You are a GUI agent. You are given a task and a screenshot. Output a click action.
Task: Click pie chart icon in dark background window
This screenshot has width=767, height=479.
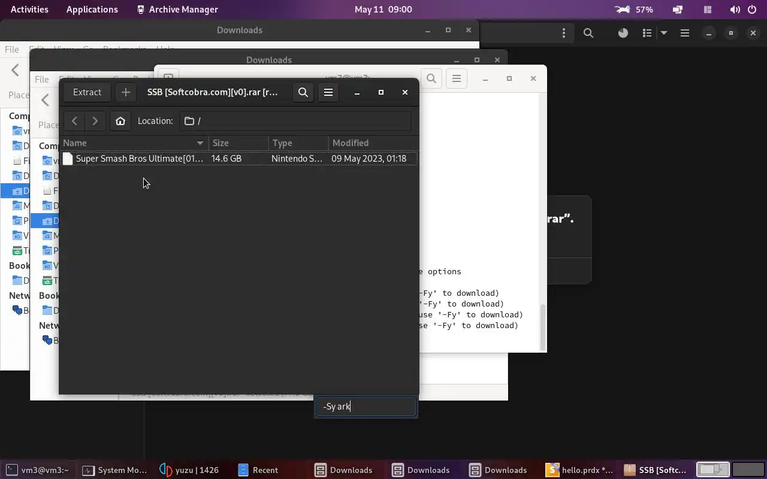point(623,34)
